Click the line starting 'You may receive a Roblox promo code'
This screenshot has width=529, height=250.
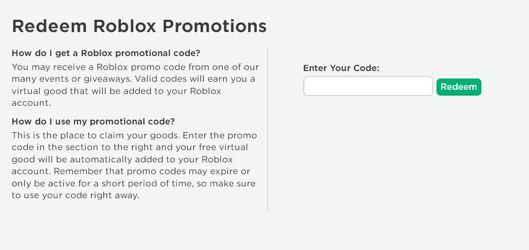click(x=135, y=67)
